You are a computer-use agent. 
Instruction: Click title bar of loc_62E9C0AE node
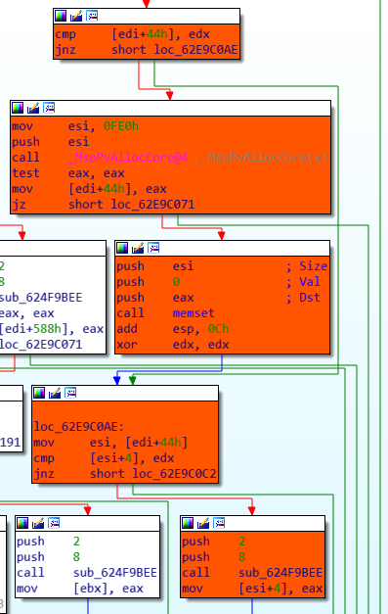[x=125, y=393]
